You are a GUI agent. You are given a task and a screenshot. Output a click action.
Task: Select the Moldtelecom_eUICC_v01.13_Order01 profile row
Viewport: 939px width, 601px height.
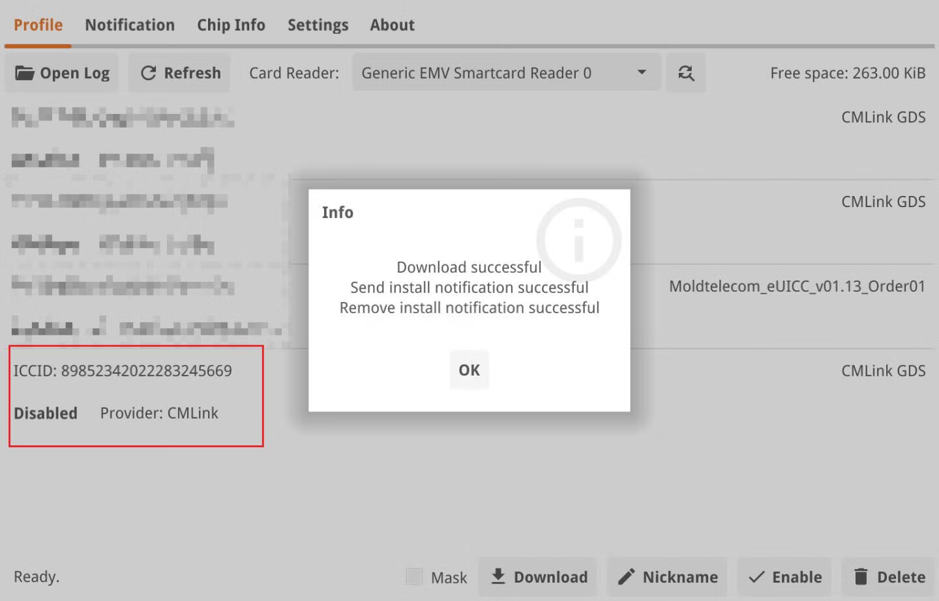796,287
